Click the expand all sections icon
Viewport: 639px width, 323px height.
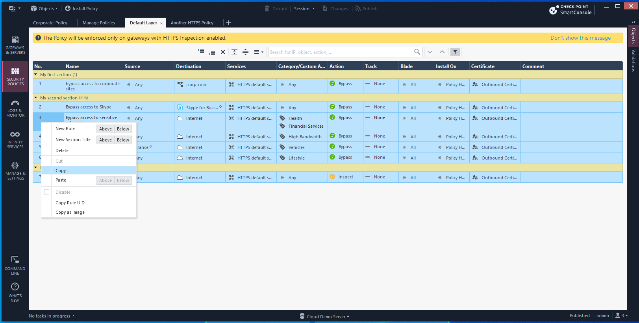234,52
